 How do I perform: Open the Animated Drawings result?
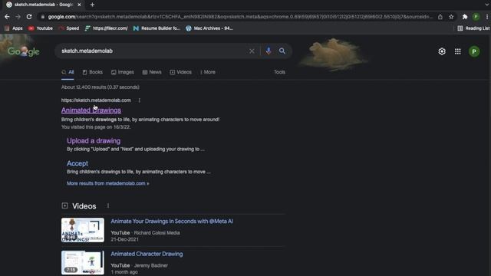pyautogui.click(x=91, y=110)
